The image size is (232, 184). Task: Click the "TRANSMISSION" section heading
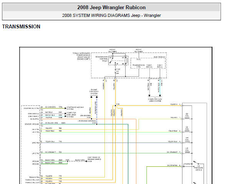[x=21, y=26]
